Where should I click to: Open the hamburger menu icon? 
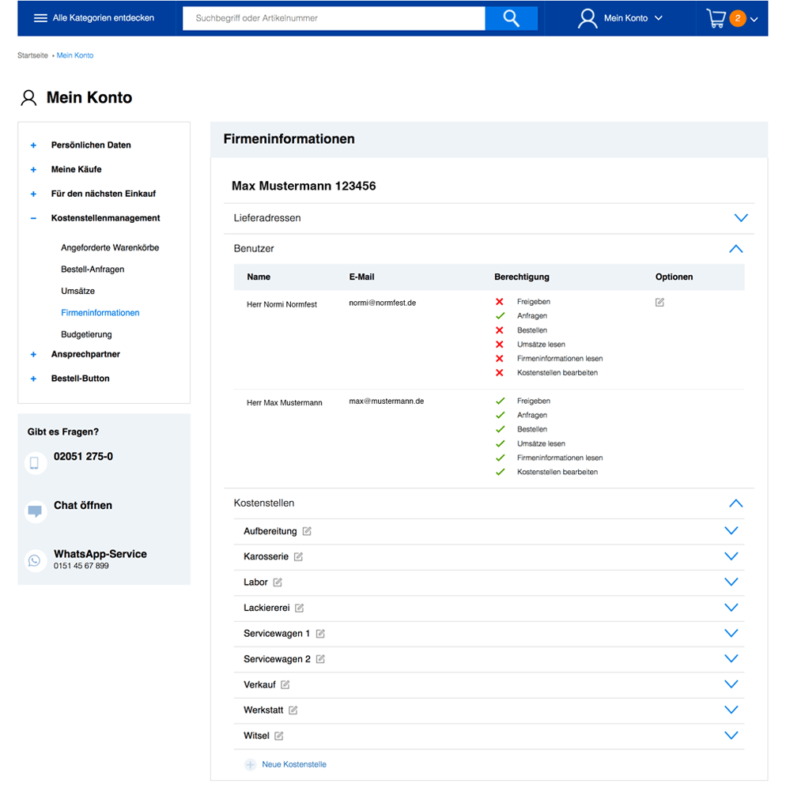click(x=40, y=18)
